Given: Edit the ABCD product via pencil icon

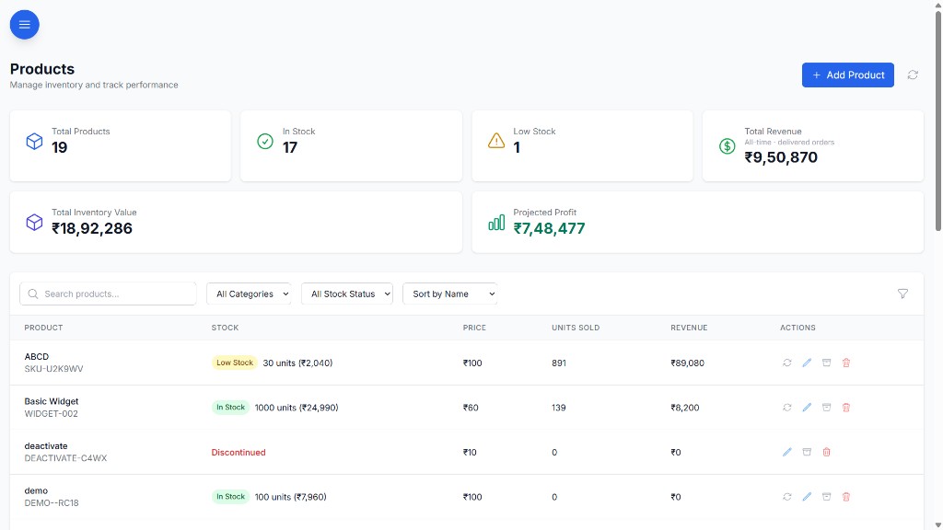Looking at the screenshot, I should point(807,363).
